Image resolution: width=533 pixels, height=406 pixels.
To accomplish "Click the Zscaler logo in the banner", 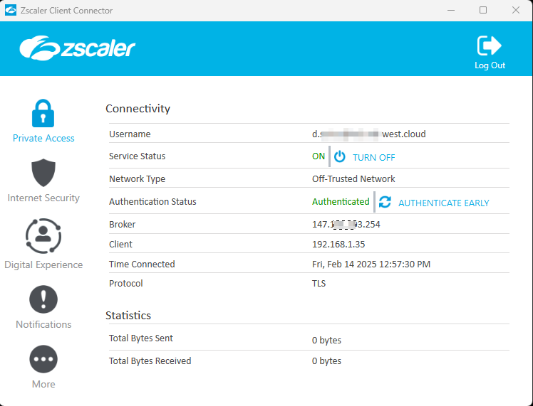I will (x=78, y=48).
